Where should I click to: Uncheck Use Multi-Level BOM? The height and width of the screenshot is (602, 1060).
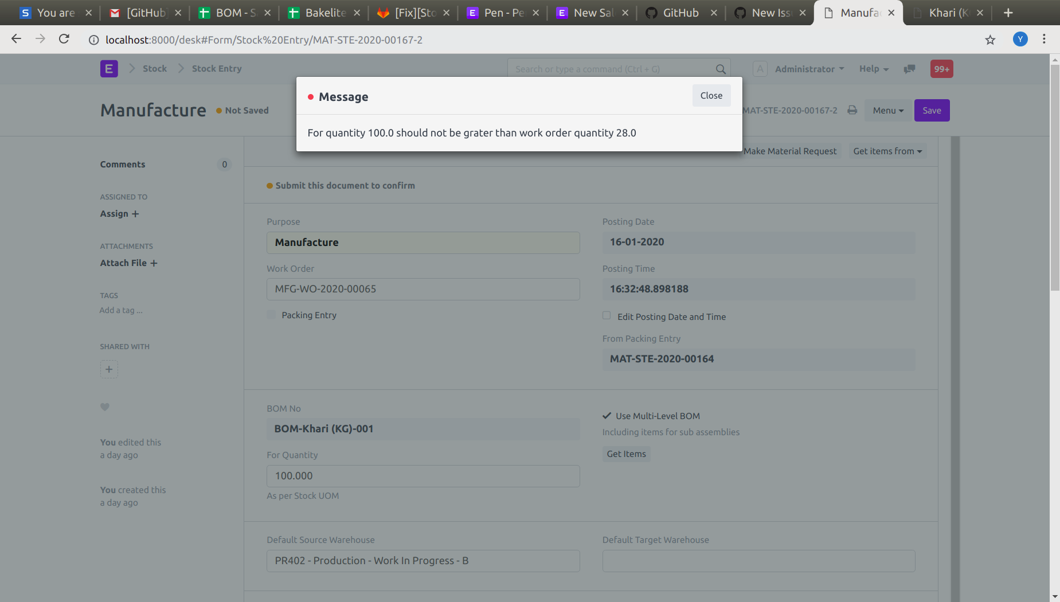pyautogui.click(x=607, y=416)
